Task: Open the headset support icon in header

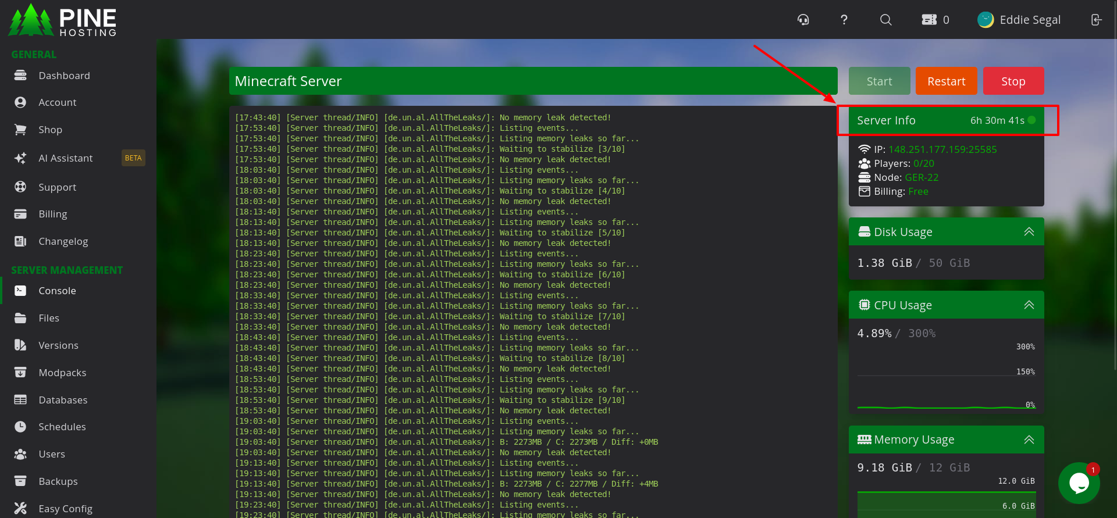Action: 803,20
